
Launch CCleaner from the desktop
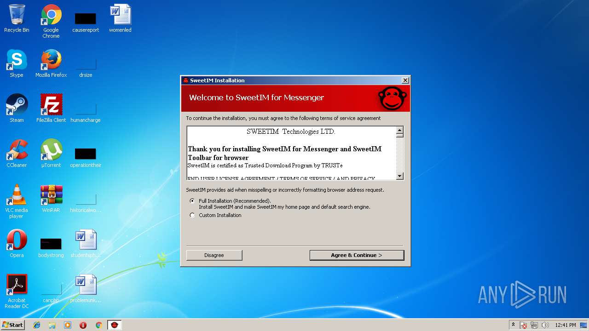pos(17,154)
